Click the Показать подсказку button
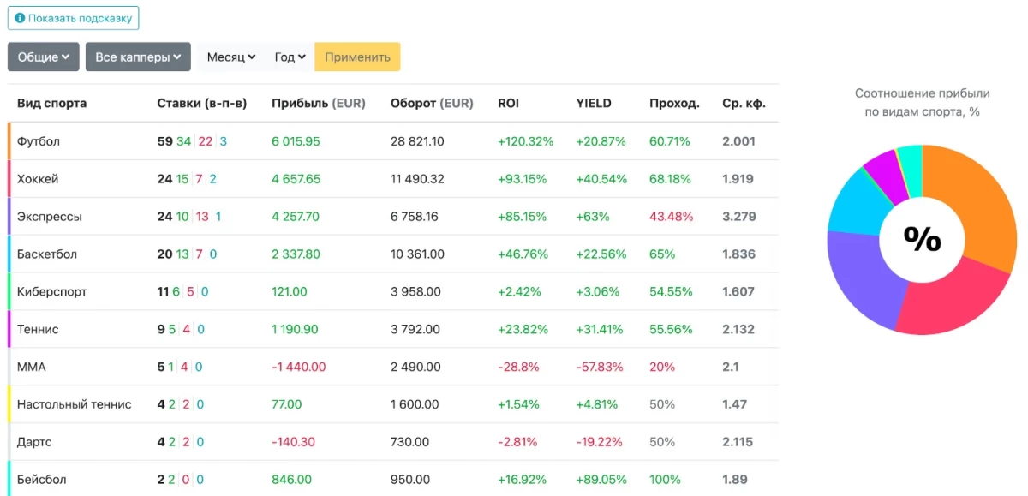 coord(74,18)
